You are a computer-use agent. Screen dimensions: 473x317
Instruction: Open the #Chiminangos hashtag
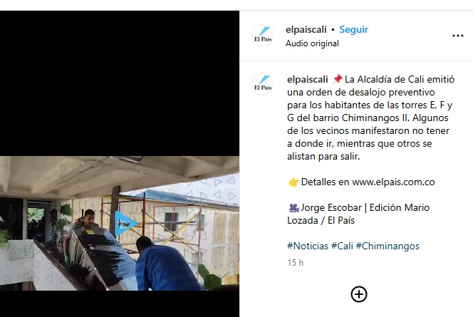[x=388, y=246]
